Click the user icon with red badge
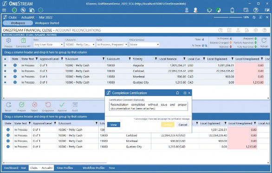Image resolution: width=272 pixels, height=173 pixels. pos(195,10)
